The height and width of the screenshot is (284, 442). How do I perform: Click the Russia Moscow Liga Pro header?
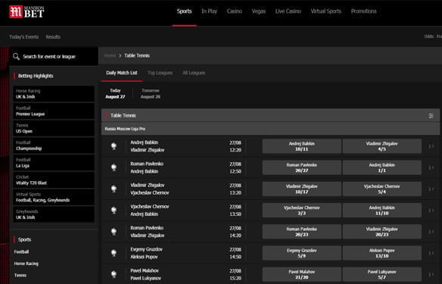click(x=270, y=129)
